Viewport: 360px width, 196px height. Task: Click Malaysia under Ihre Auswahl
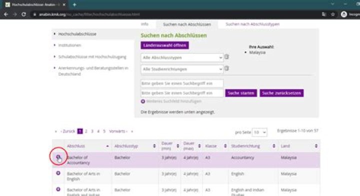click(x=257, y=52)
